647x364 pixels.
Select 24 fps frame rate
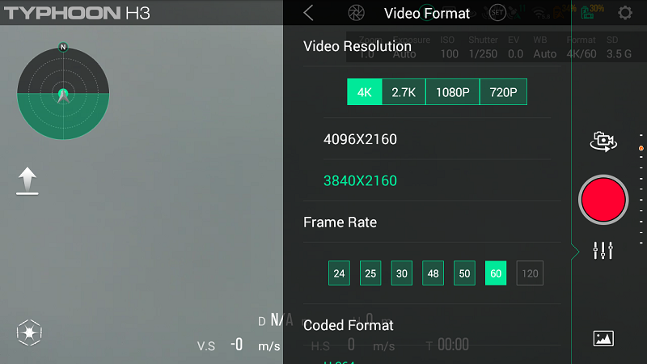tap(339, 273)
